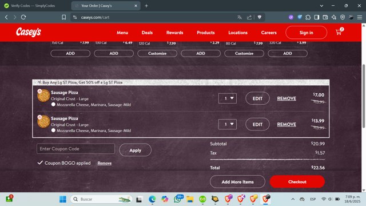Viewport: 366px width, 206px height.
Task: Open the Menu navigation item
Action: pos(122,33)
